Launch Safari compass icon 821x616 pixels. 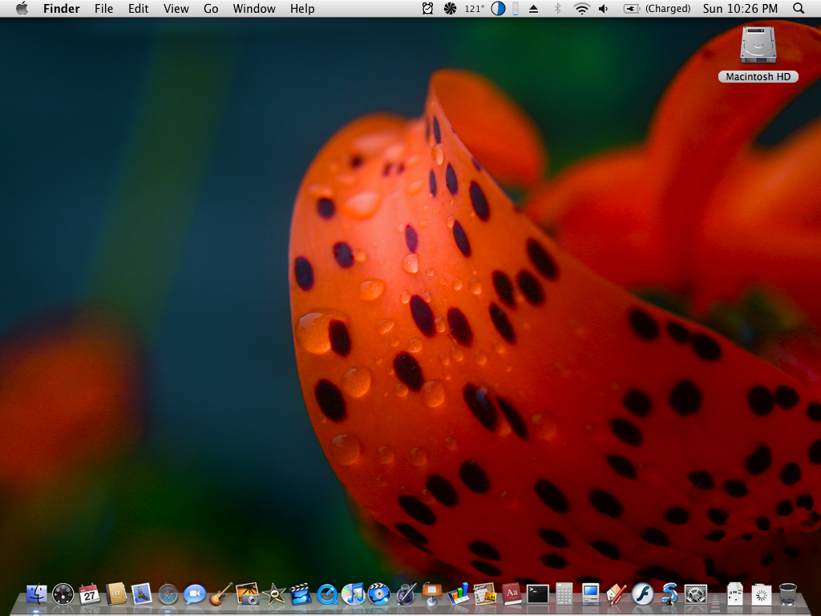168,594
